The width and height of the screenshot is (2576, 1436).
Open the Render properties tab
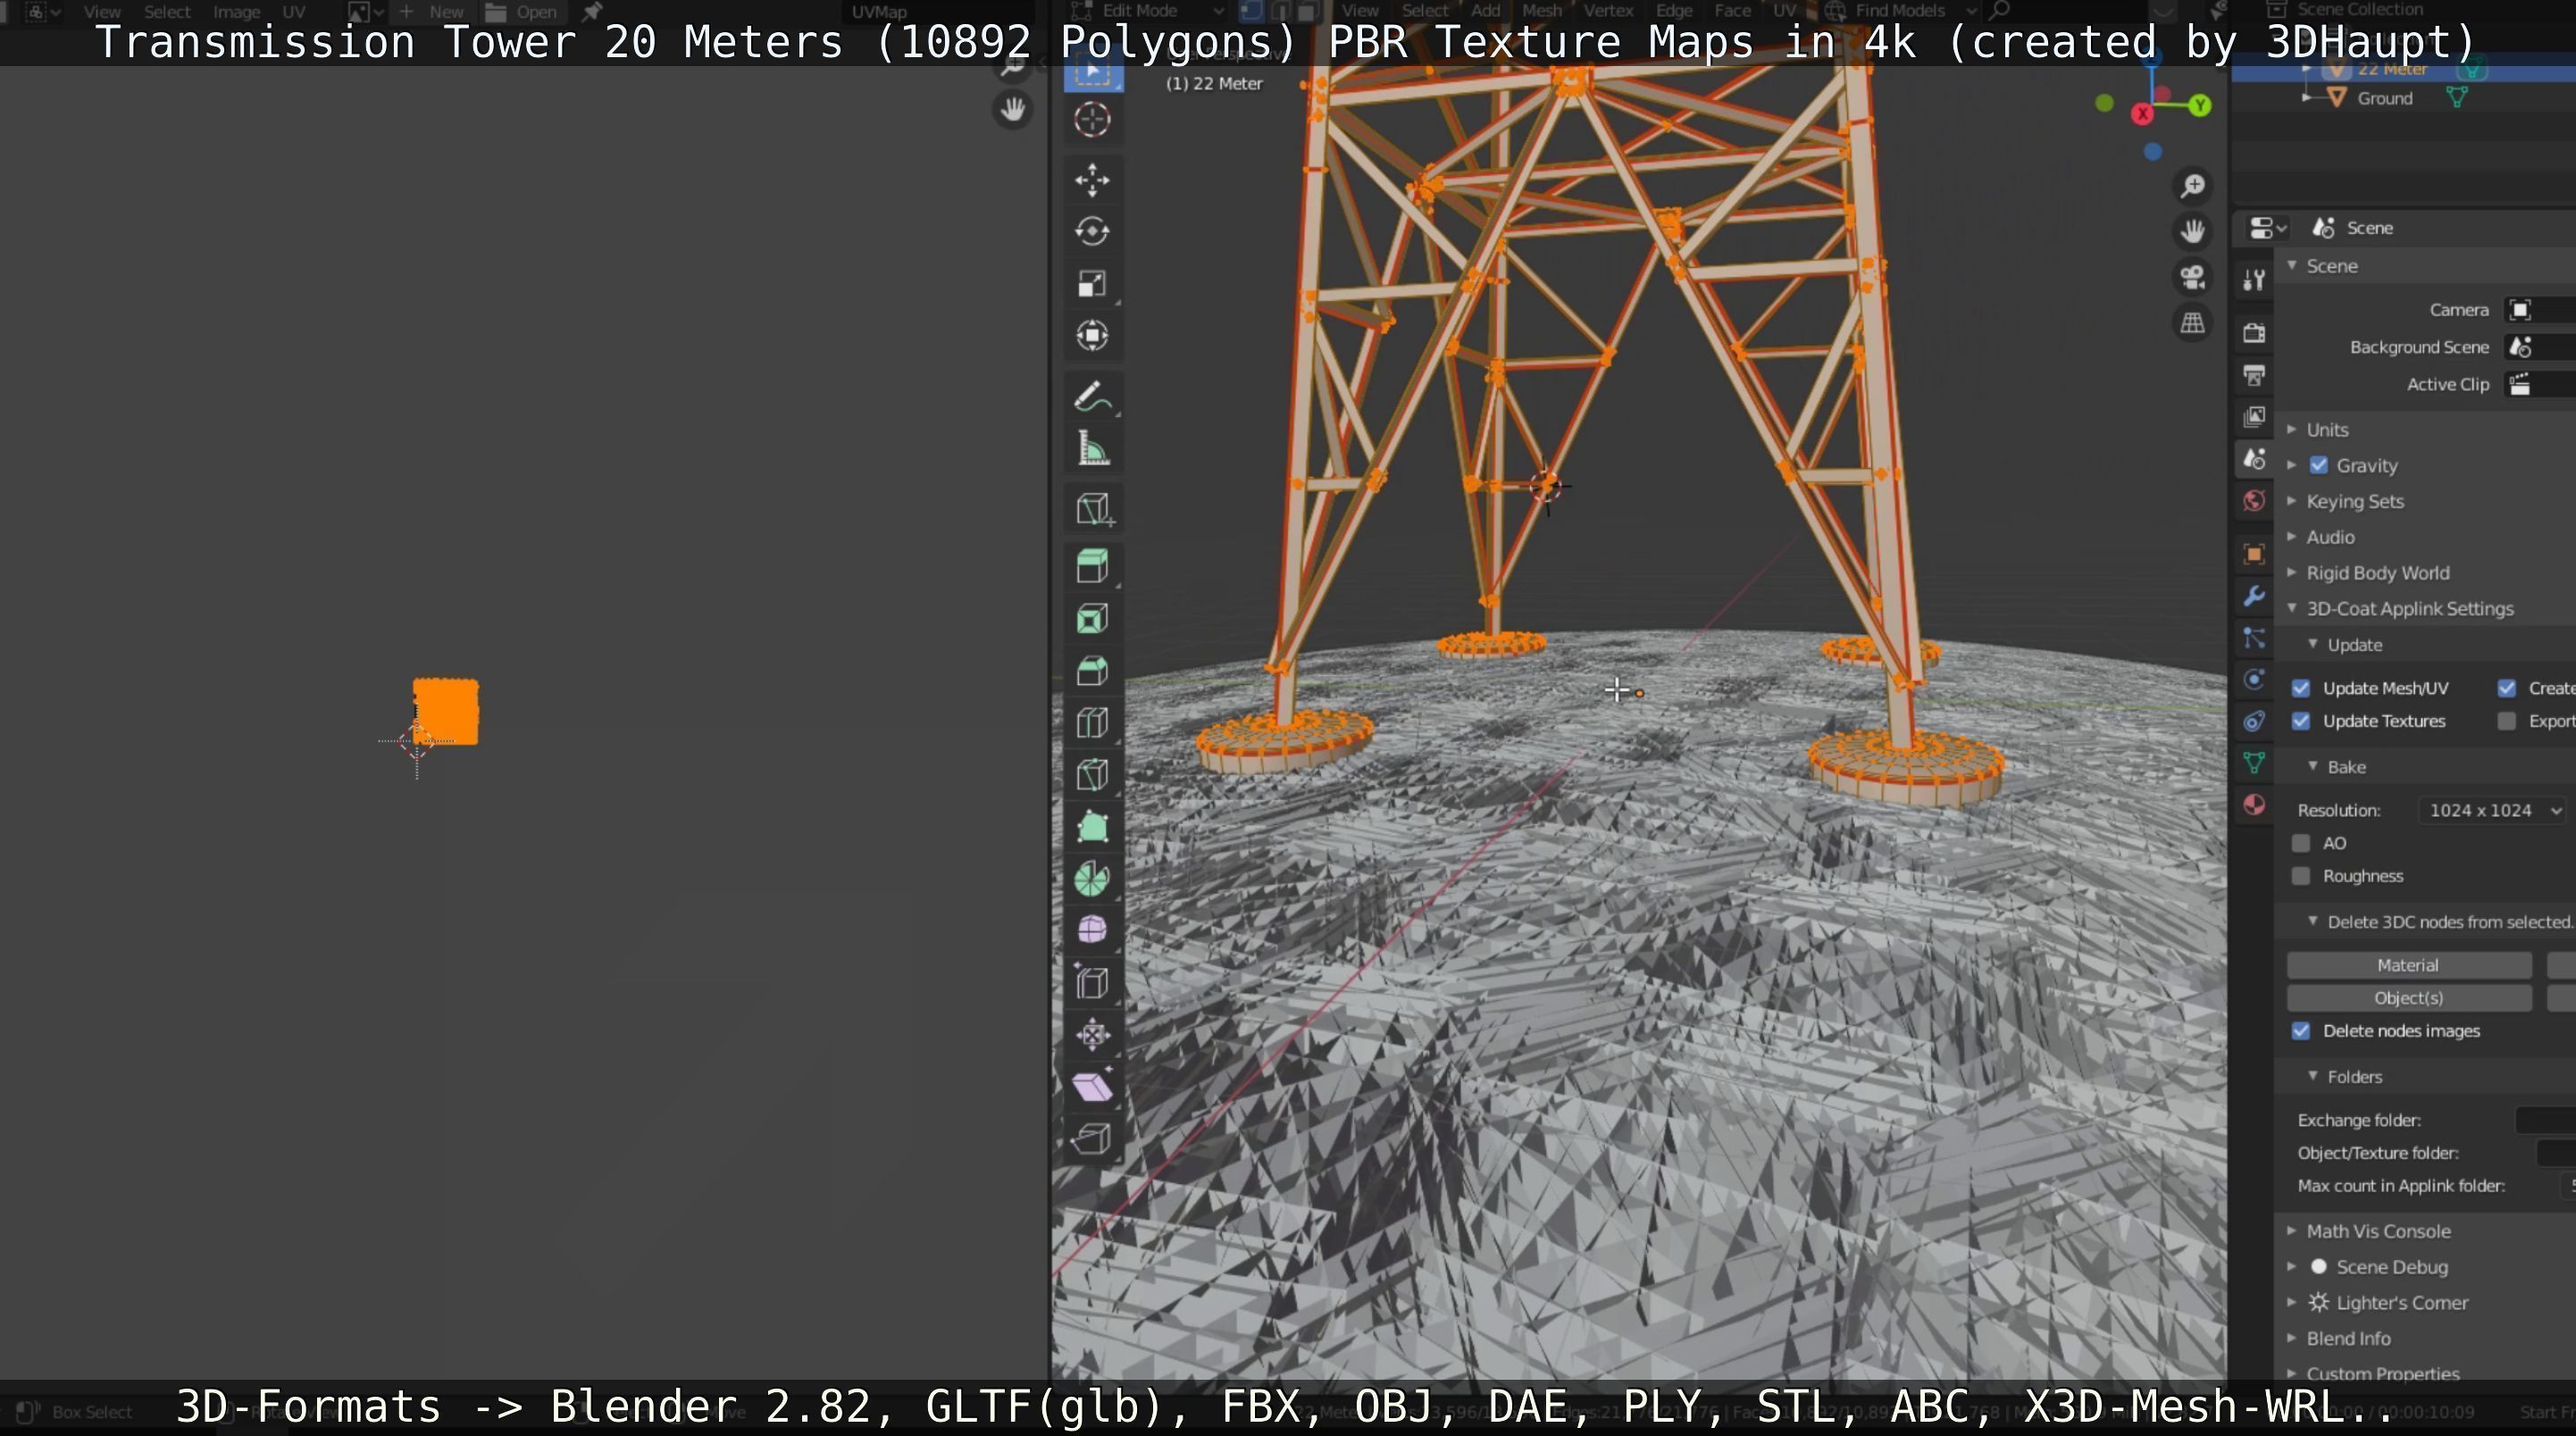coord(2254,332)
